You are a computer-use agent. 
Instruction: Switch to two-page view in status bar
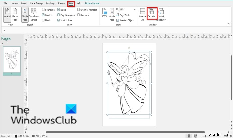pos(196,136)
